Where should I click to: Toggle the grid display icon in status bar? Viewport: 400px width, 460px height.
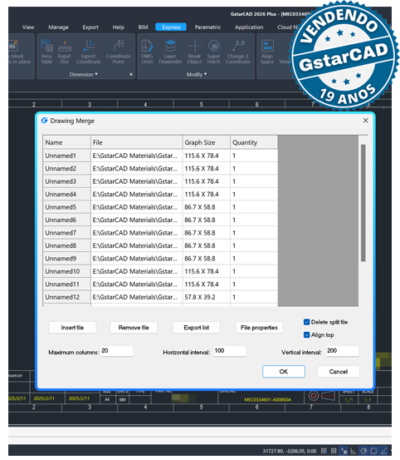(334, 451)
